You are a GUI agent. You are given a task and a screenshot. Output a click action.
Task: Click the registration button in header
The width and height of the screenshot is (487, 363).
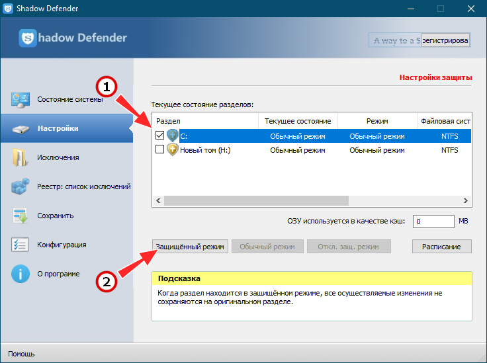446,40
